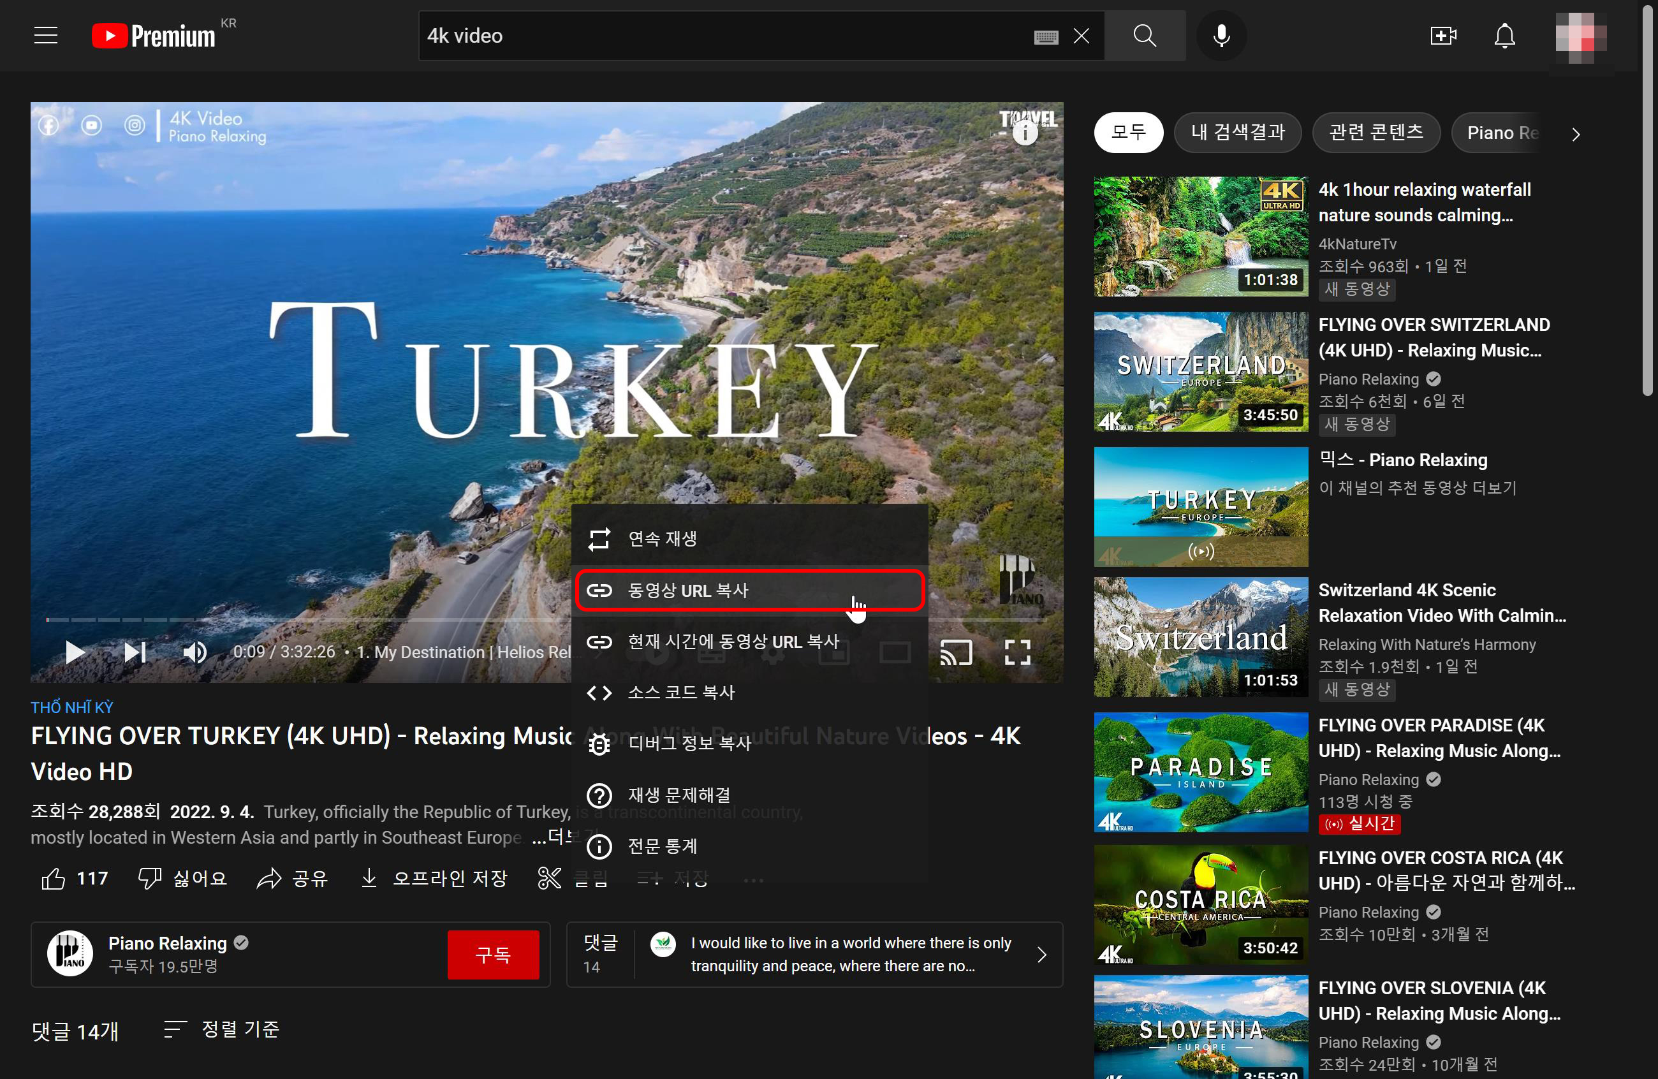The height and width of the screenshot is (1079, 1658).
Task: Choose 디버그 정보 복사 entry
Action: [749, 744]
